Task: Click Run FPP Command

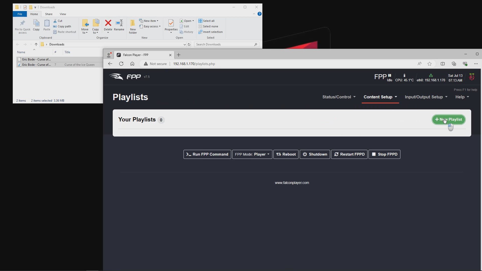Action: coord(207,154)
